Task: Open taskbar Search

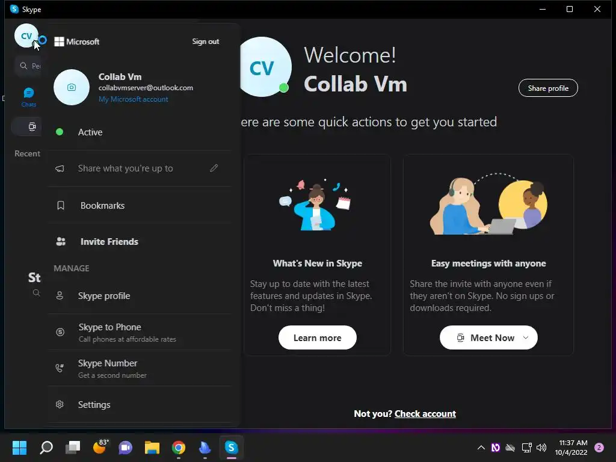Action: click(x=46, y=448)
